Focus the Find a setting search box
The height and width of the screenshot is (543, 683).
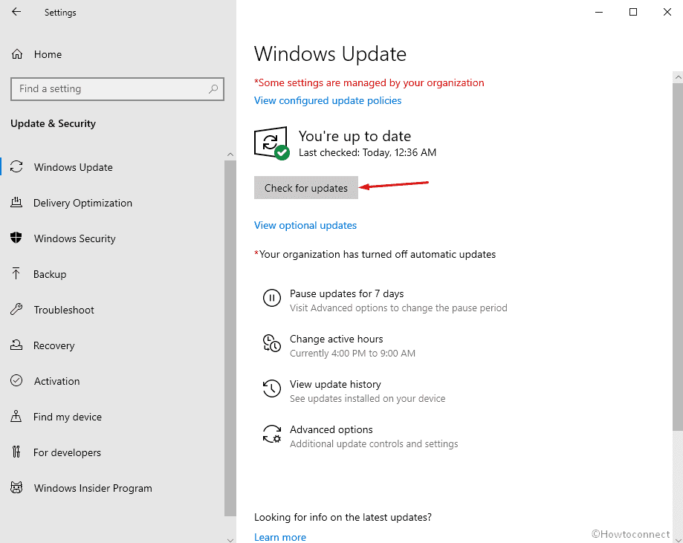[x=117, y=89]
